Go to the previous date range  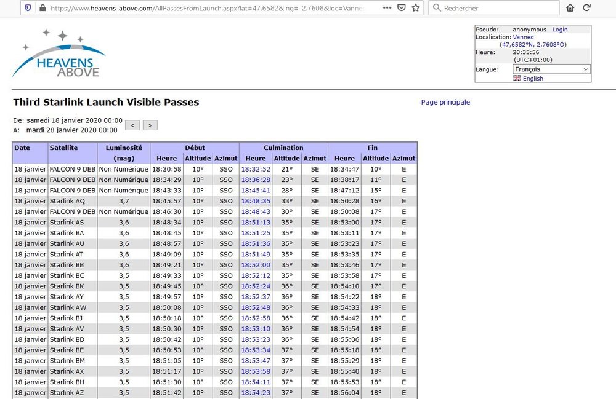tap(132, 125)
